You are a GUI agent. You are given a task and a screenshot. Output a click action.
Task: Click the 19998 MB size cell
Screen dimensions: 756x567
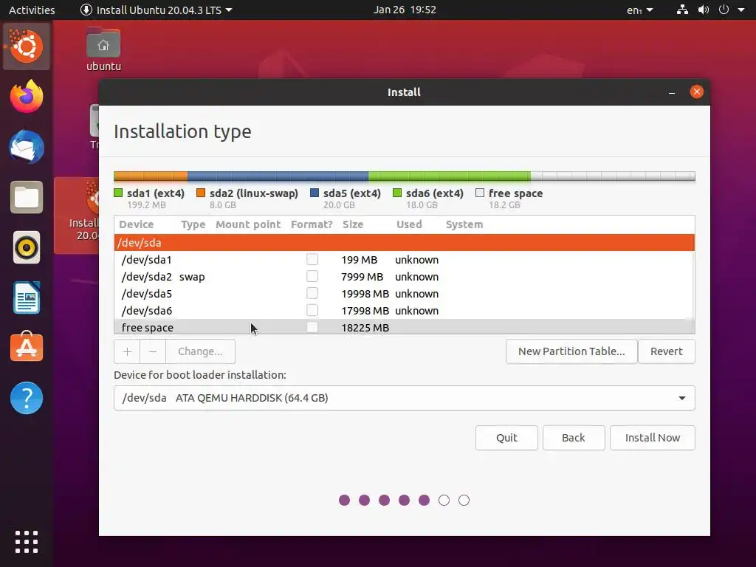tap(365, 294)
